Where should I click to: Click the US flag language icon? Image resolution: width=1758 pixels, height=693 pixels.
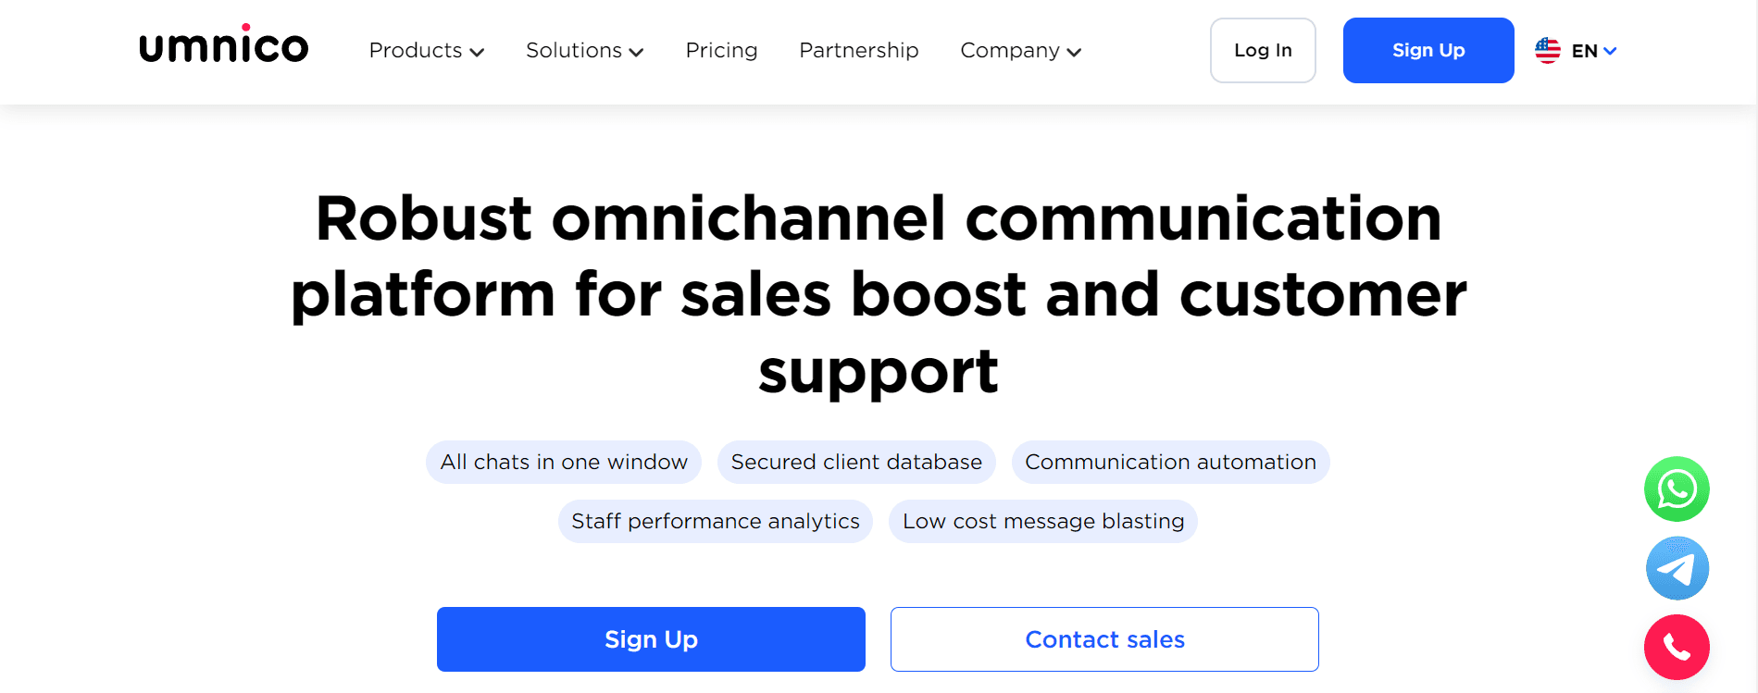(x=1547, y=51)
